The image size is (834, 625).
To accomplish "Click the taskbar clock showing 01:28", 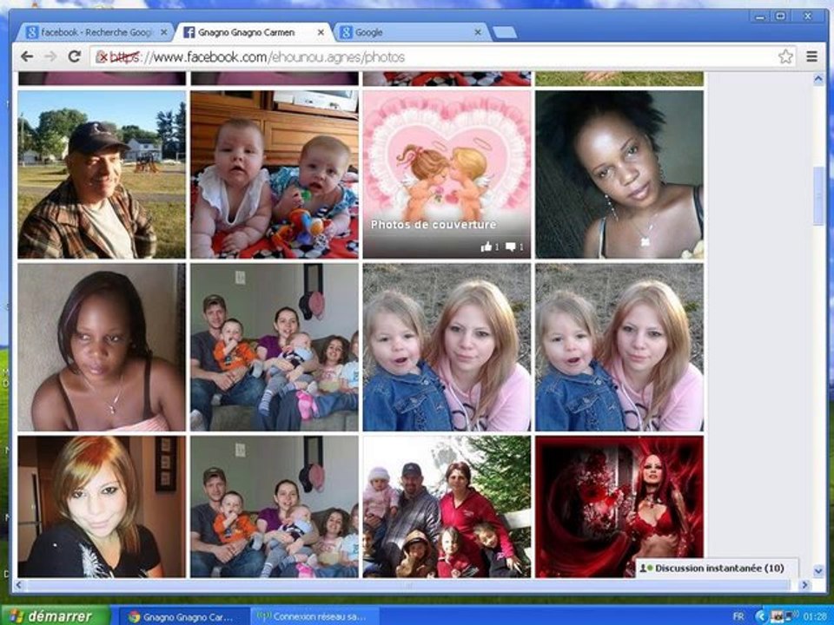I will (815, 616).
